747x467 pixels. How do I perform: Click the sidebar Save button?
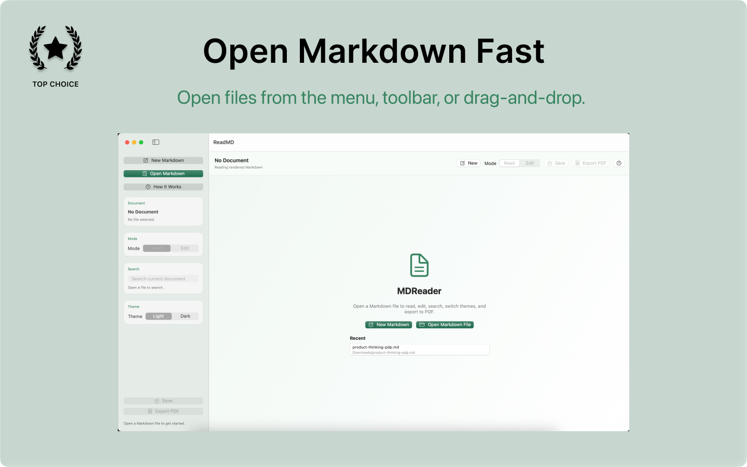point(163,401)
